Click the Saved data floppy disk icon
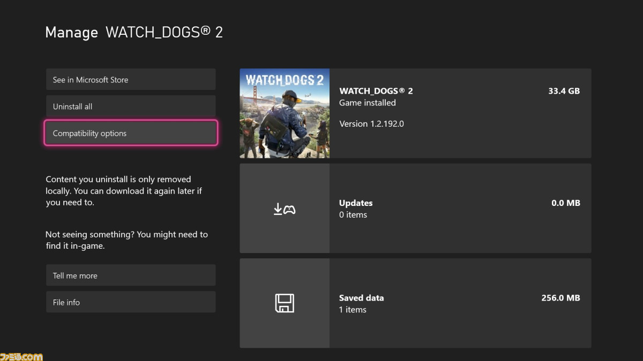Screen dimensions: 643x361 285,303
